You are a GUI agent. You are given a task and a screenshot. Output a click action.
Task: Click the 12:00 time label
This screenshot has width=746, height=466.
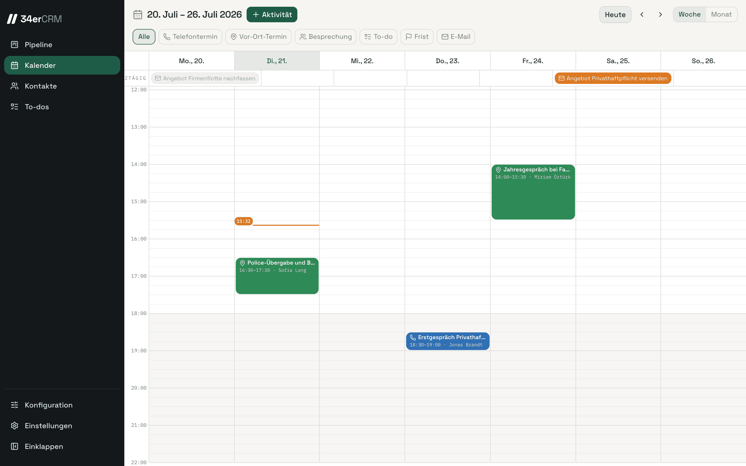point(139,90)
